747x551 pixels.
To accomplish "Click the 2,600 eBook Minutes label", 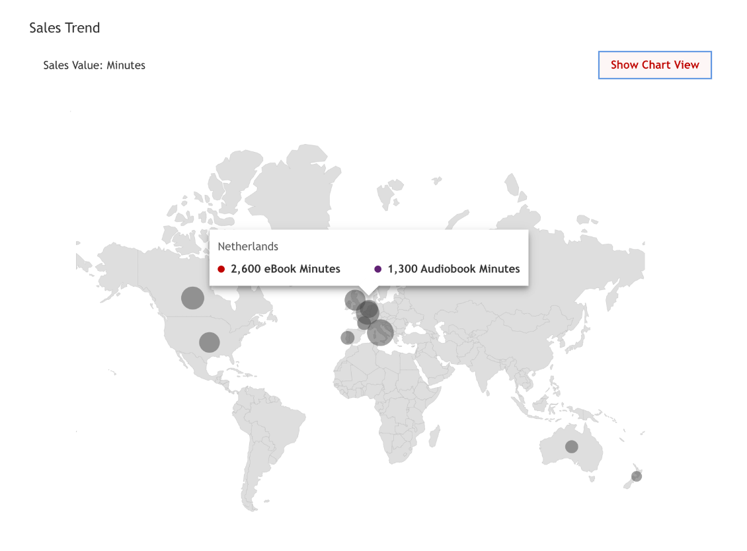I will point(286,269).
